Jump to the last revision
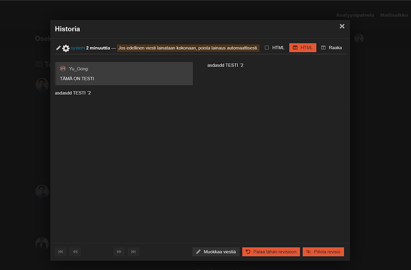 (133, 252)
